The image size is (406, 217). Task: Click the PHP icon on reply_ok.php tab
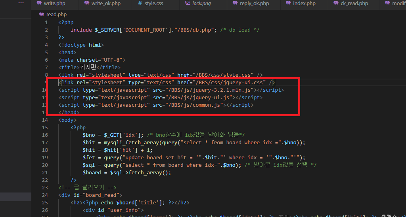(x=235, y=3)
